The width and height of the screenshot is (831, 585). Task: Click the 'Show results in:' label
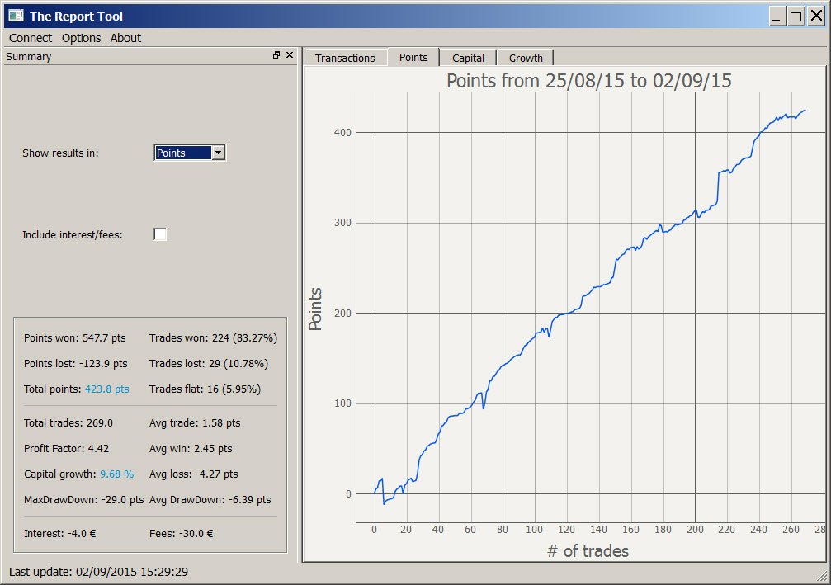[60, 153]
